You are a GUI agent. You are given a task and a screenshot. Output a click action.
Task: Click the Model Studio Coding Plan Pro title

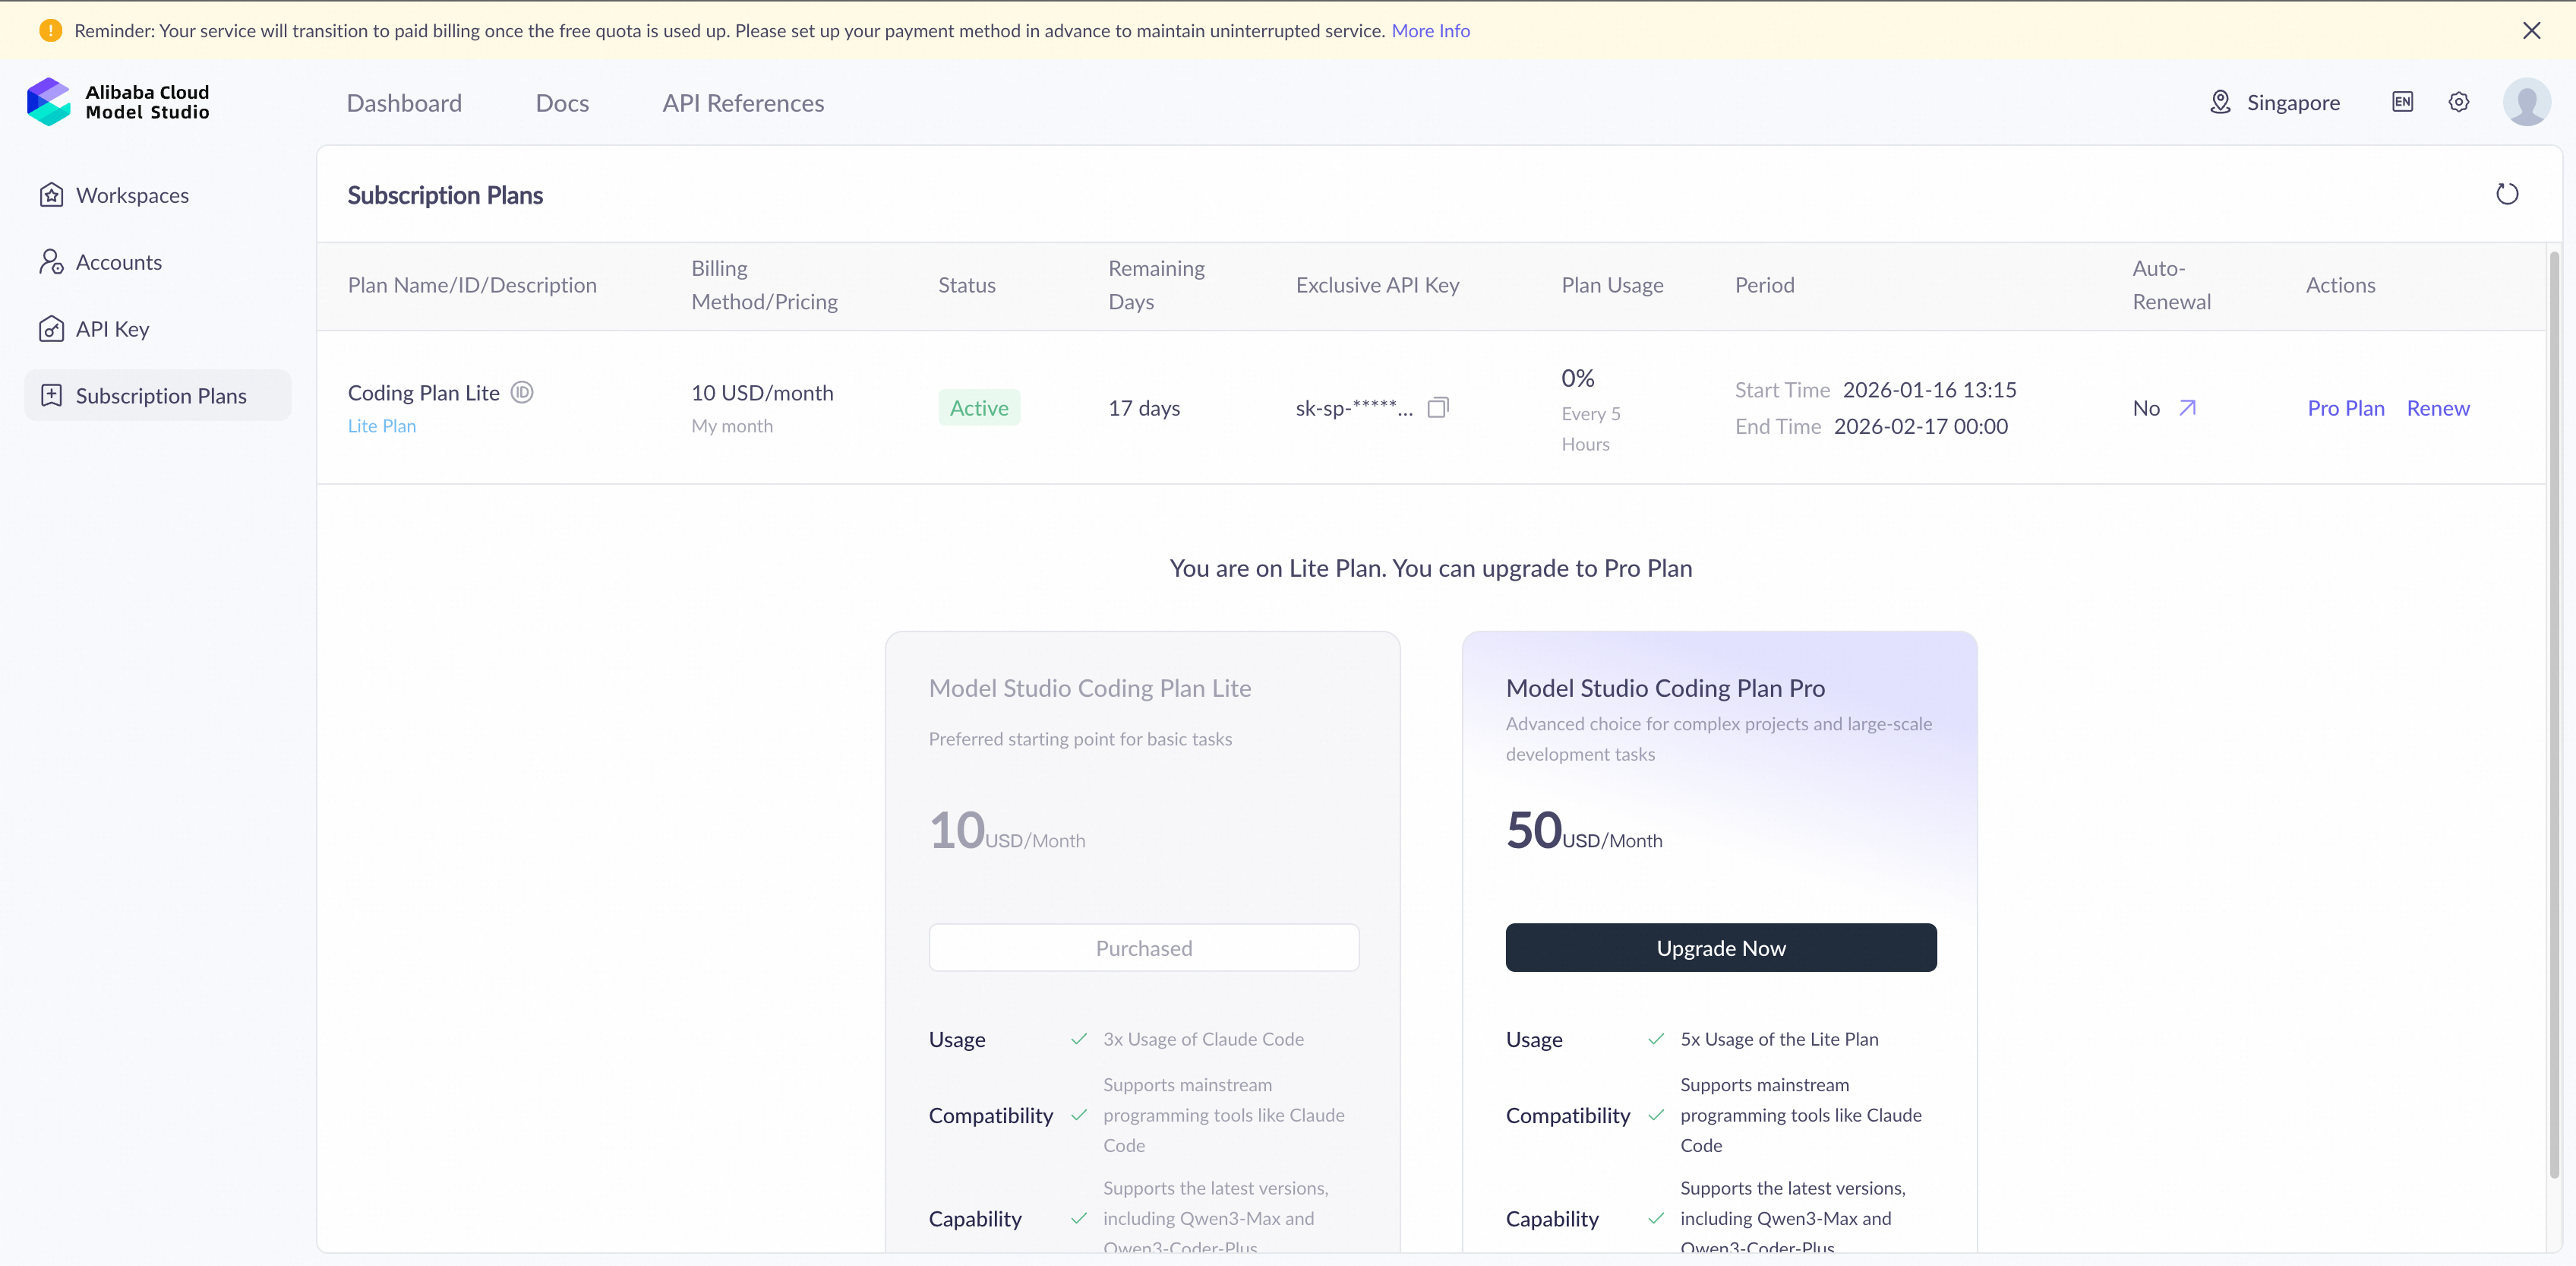[1665, 688]
